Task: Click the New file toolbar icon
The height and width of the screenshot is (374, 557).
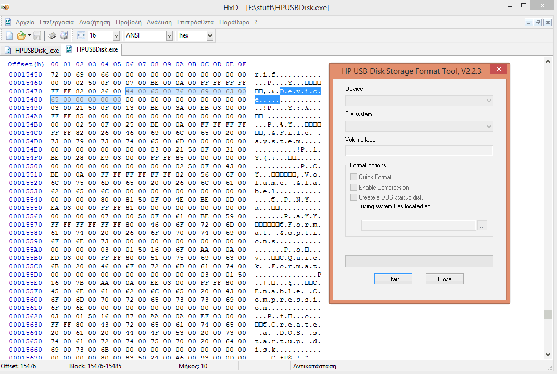Action: point(9,35)
